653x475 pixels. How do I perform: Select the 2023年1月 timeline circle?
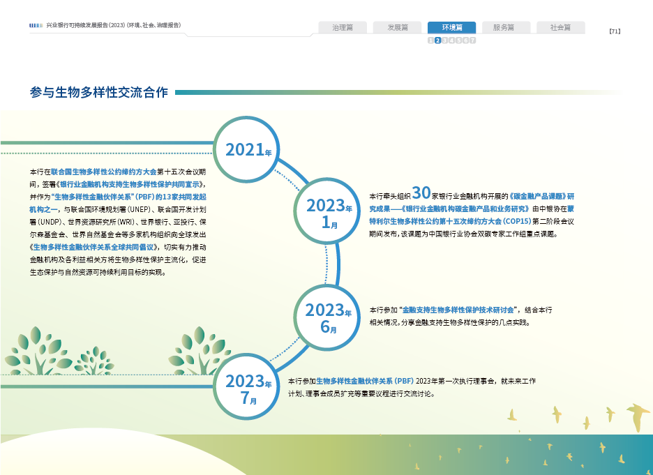coord(329,211)
